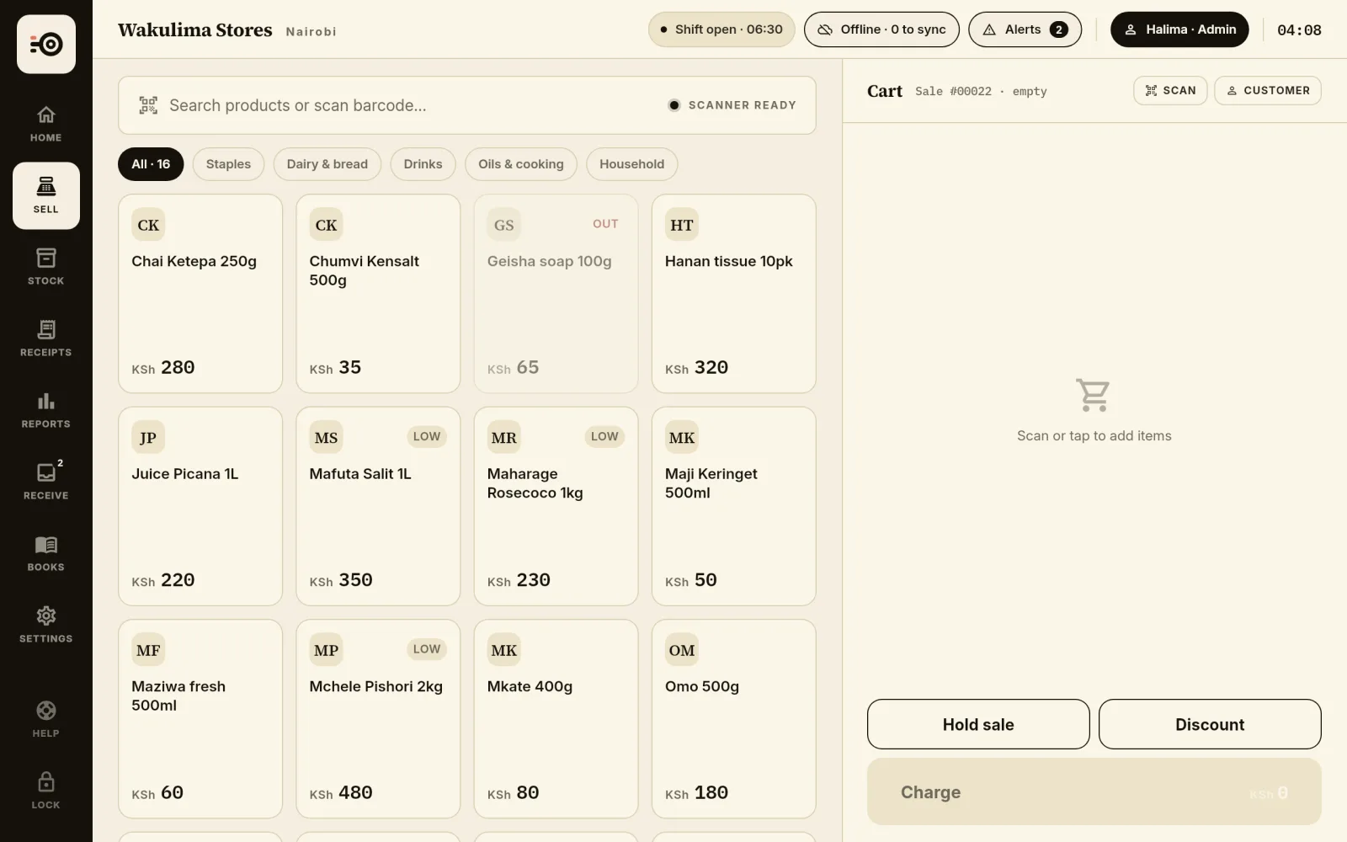Open the Reports chart icon
Viewport: 1347px width, 842px height.
pyautogui.click(x=46, y=410)
